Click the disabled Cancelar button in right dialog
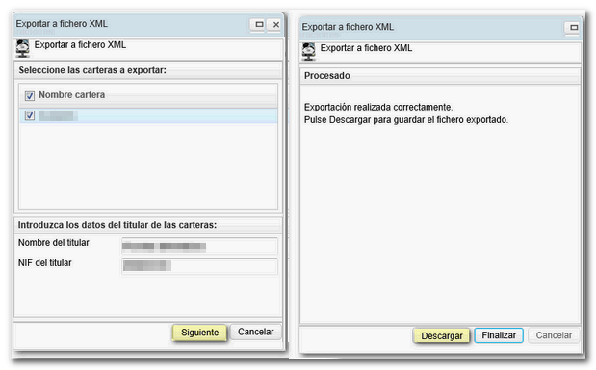The width and height of the screenshot is (596, 370). pos(554,335)
